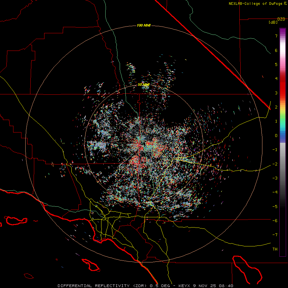Click the DZD product label
This screenshot has height=288, width=288.
(281, 19)
